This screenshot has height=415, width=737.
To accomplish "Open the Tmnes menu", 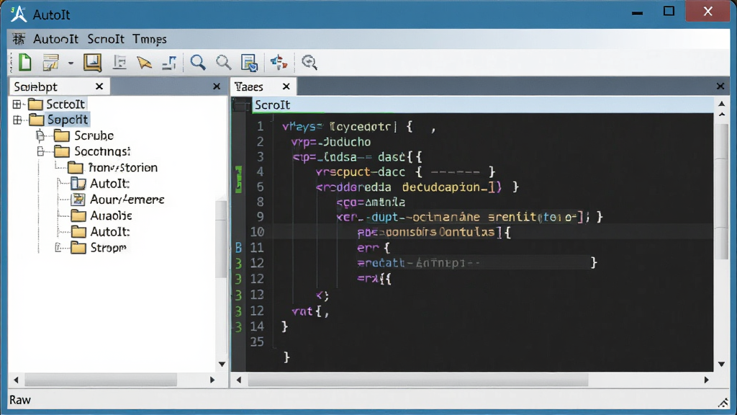I will click(150, 39).
